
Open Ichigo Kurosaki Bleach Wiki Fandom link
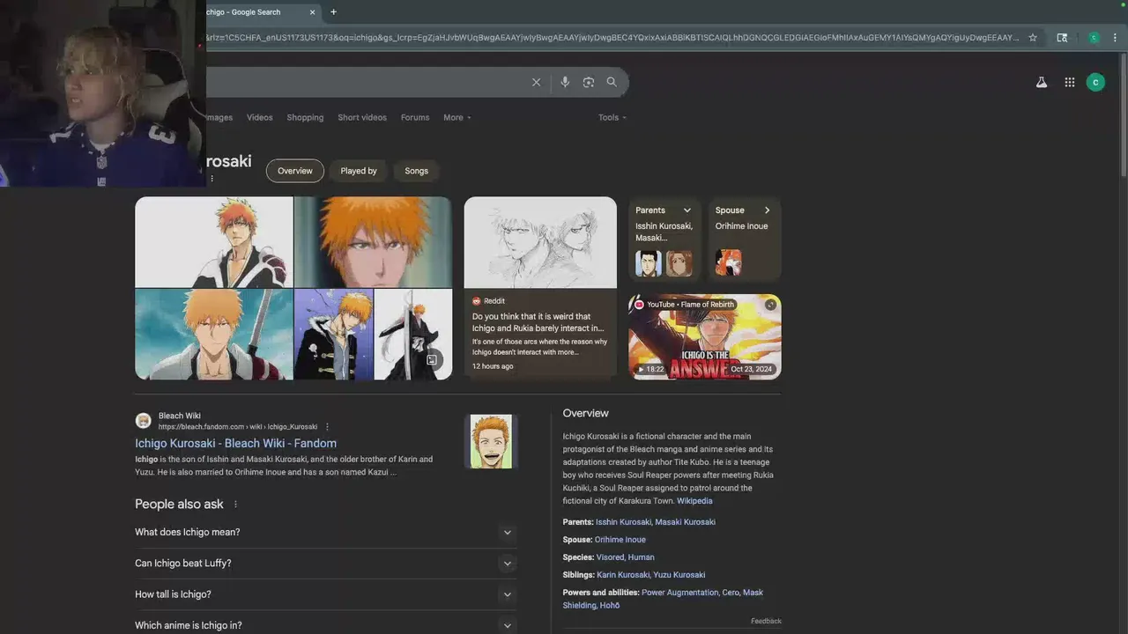235,443
